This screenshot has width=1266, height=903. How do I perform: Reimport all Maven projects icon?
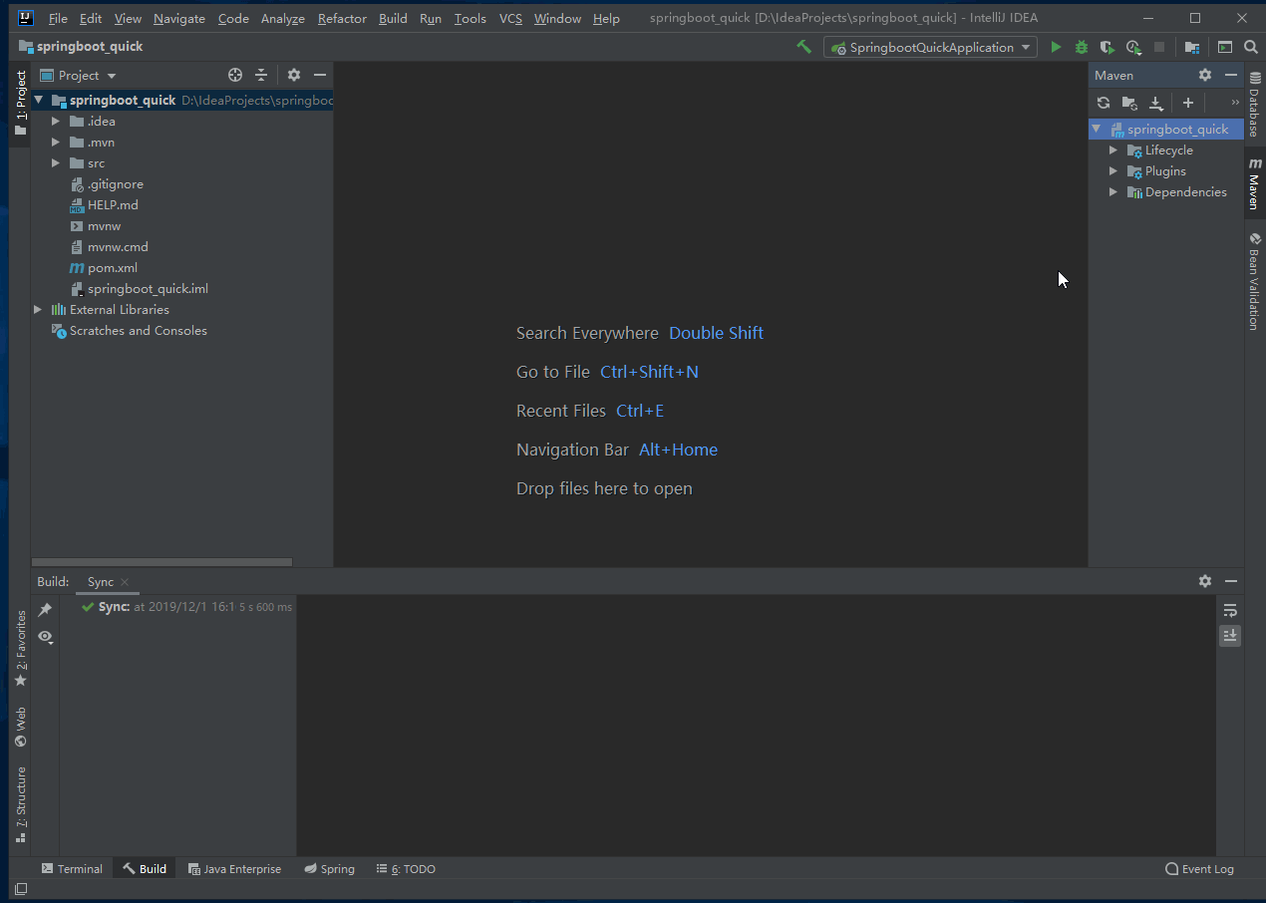(1104, 103)
